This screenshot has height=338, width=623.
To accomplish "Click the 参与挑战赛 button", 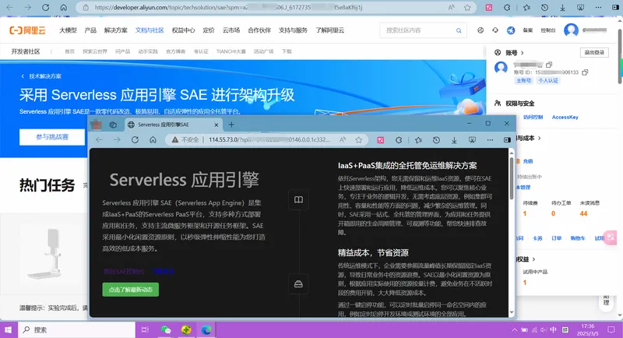I will click(x=52, y=137).
